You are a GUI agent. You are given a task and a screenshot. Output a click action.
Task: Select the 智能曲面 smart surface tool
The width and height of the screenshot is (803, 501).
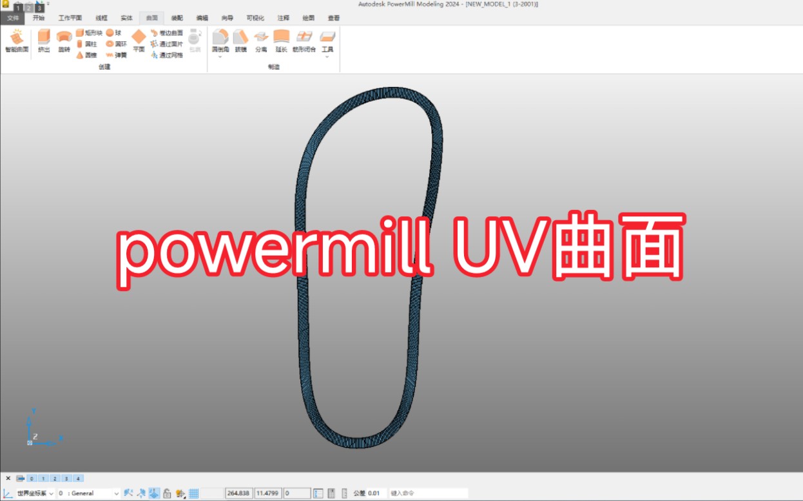tap(17, 40)
